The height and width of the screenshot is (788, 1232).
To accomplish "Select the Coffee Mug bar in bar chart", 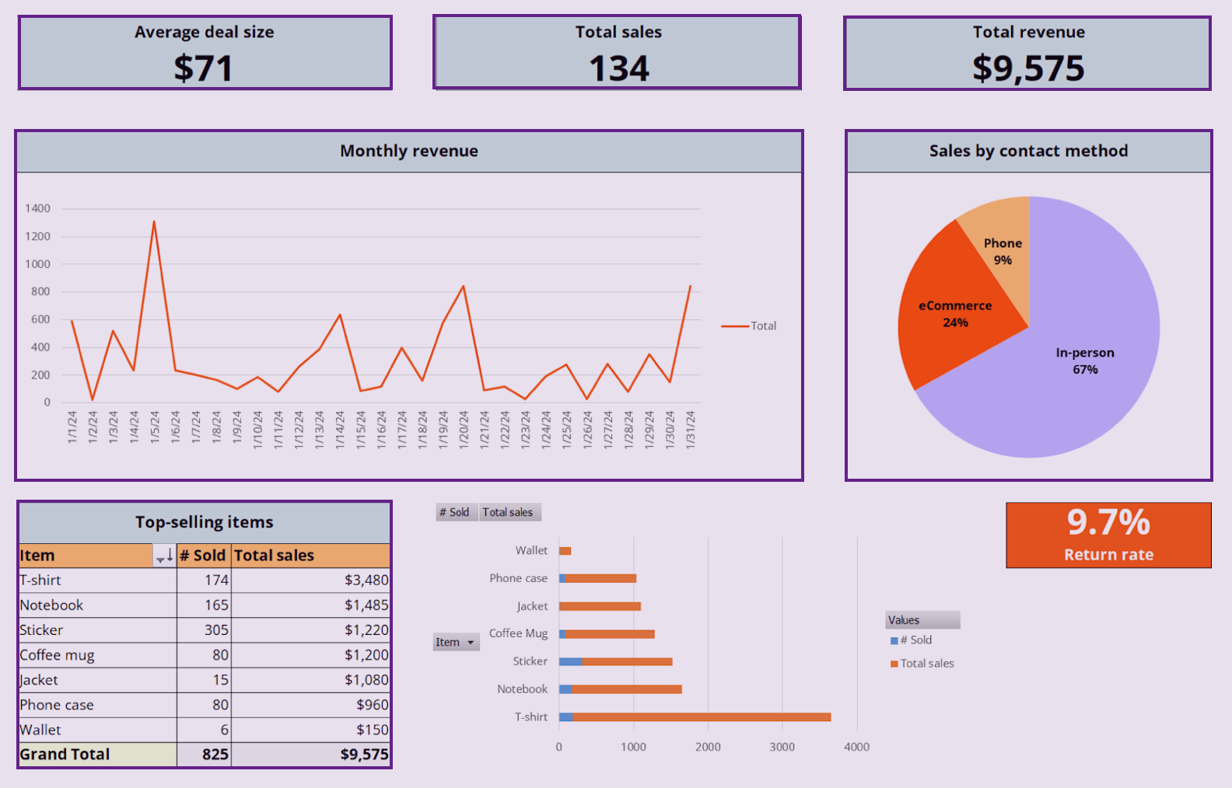I will click(x=607, y=634).
